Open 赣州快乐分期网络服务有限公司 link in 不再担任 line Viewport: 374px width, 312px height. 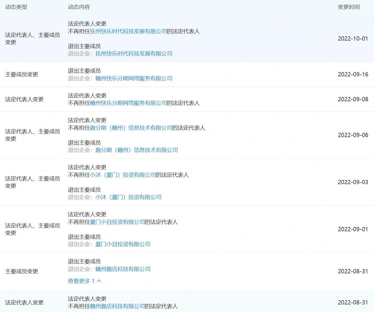tap(128, 103)
